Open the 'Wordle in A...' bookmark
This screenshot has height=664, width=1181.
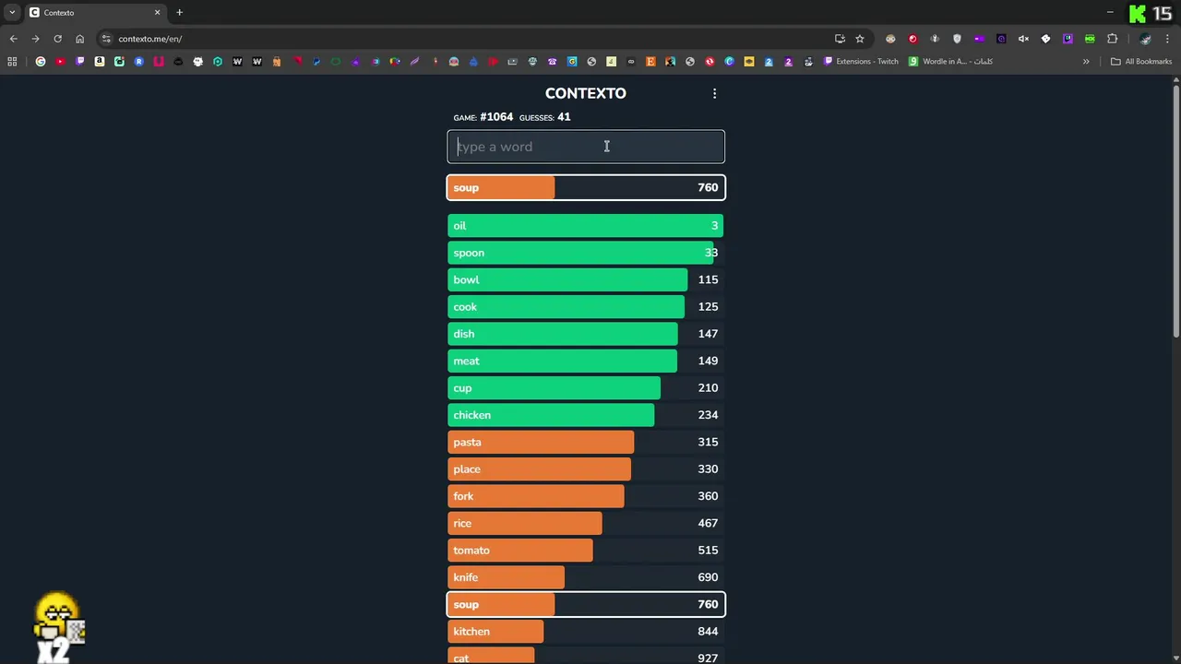coord(950,62)
